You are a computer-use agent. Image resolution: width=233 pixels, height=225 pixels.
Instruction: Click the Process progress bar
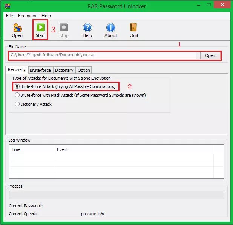(x=116, y=195)
